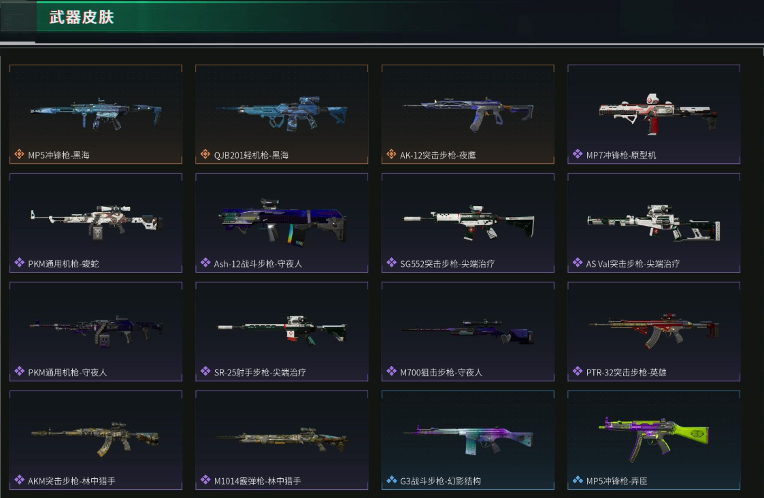Viewport: 764px width, 498px height.
Task: Choose the AKM突击步枪-林中猎手 skin card
Action: [x=95, y=440]
